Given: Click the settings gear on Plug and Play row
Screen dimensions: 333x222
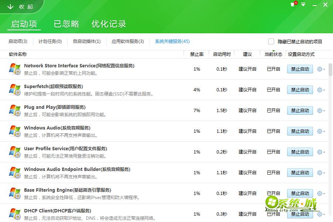Looking at the screenshot, I should pos(320,110).
